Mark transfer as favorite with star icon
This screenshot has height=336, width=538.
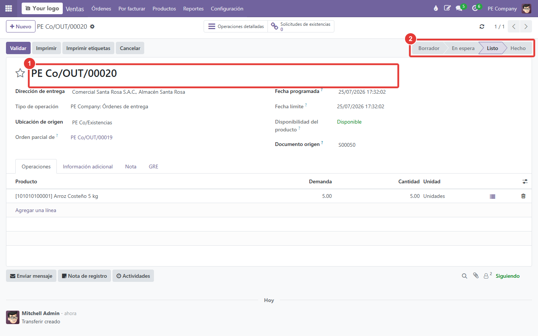pyautogui.click(x=20, y=73)
